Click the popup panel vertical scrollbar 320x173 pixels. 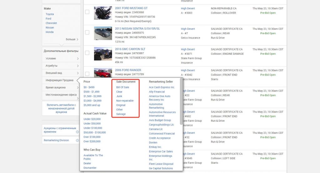click(x=181, y=101)
